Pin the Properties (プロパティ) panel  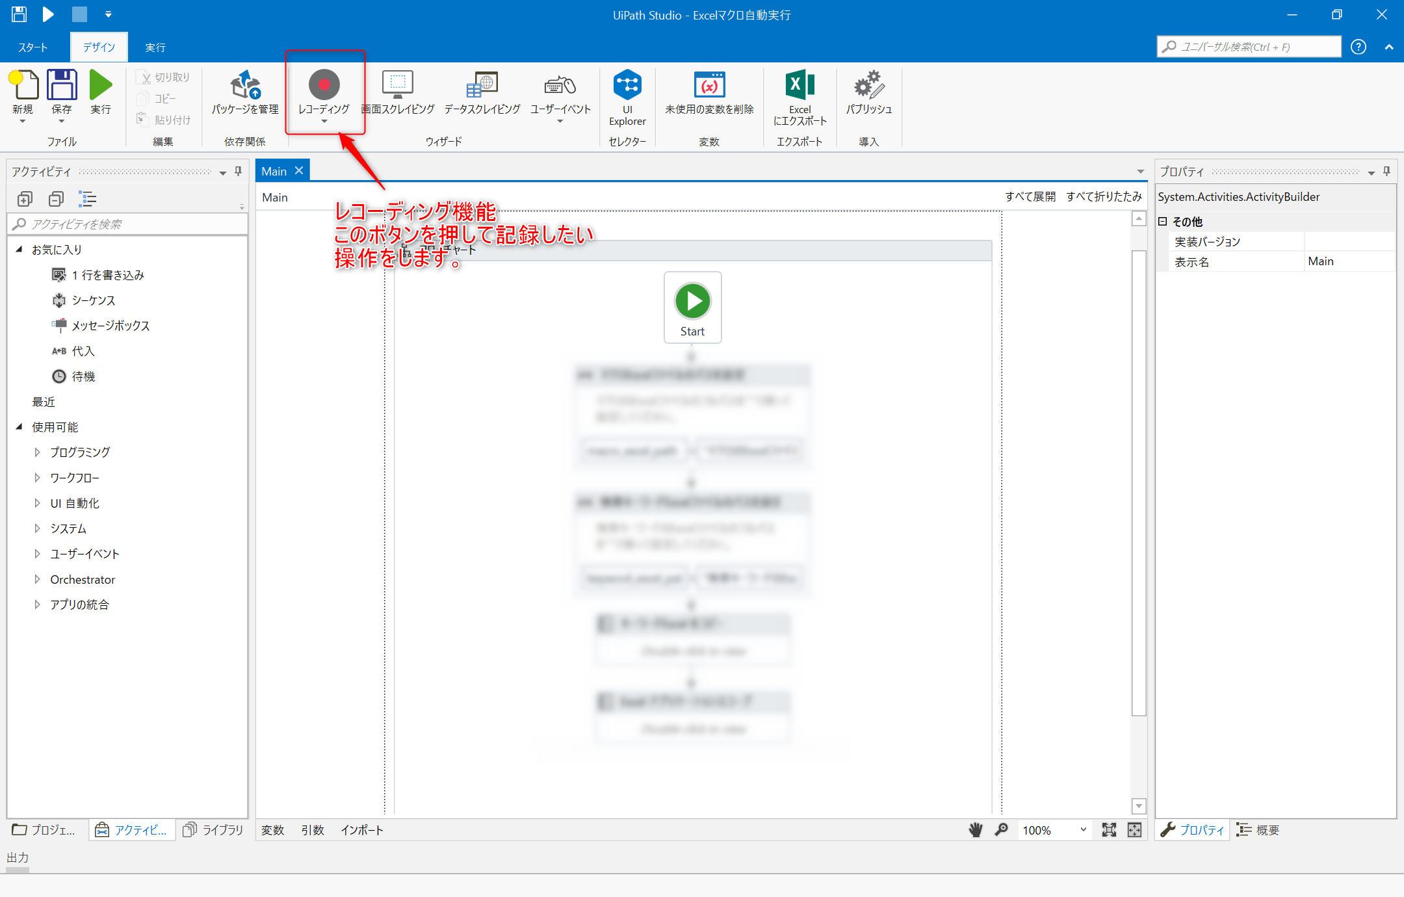coord(1386,172)
